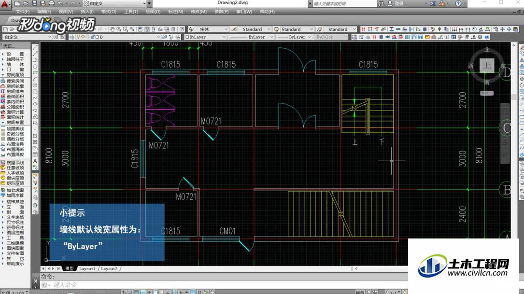Toggle layer 0 freeze sun icon
Screen dimensions: 524x294
tap(82, 37)
